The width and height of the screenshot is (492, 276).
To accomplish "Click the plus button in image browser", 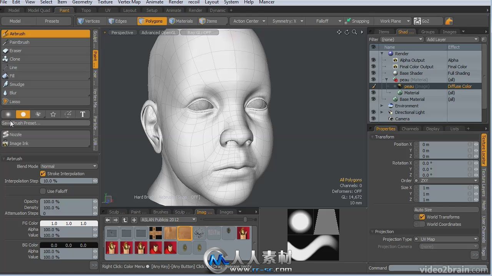I will 134,220.
